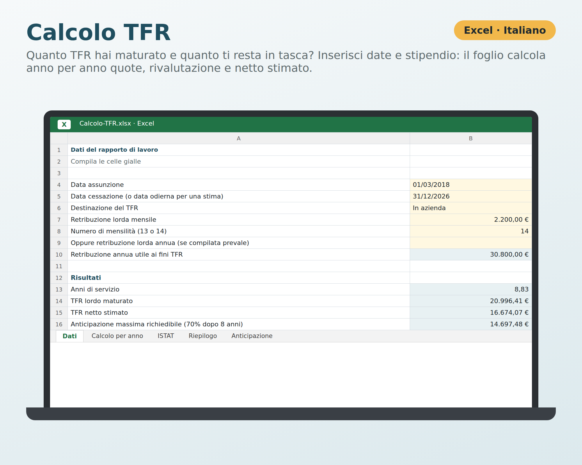Click the 'Data assunzione' label cell
Screen dimensions: 582x465
tap(239, 185)
